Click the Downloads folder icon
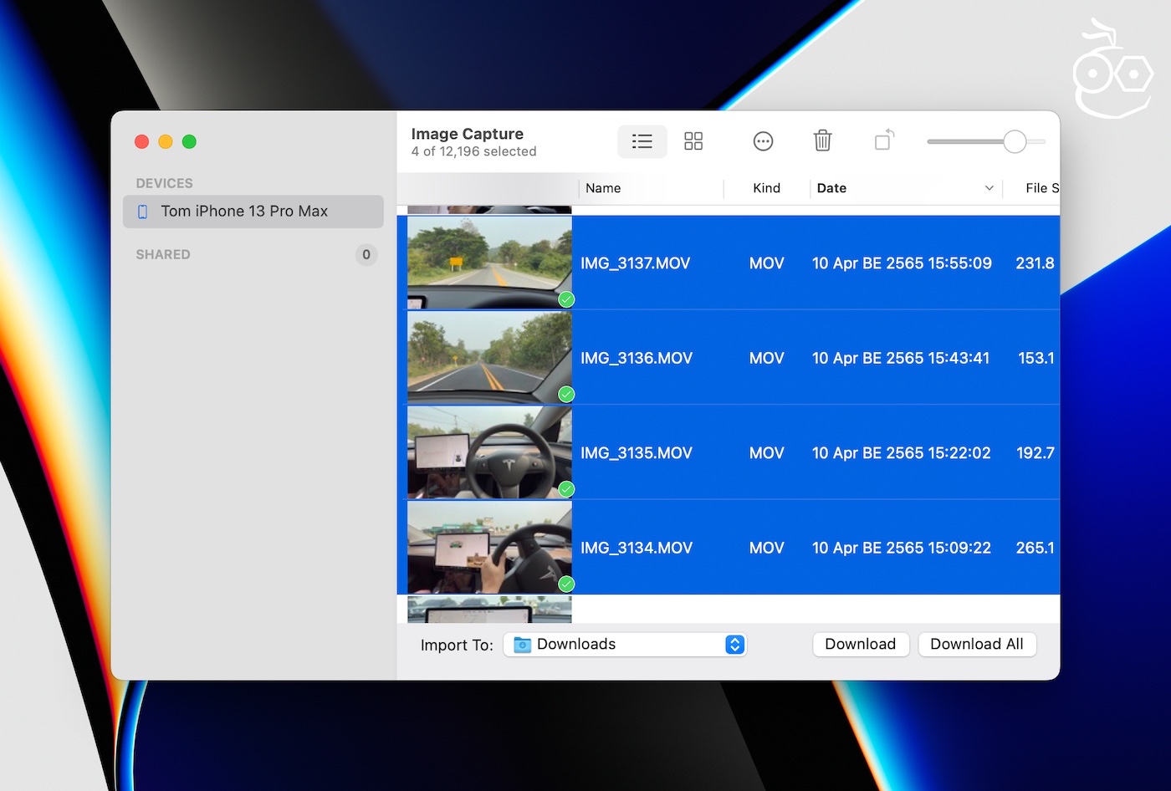 click(x=523, y=645)
